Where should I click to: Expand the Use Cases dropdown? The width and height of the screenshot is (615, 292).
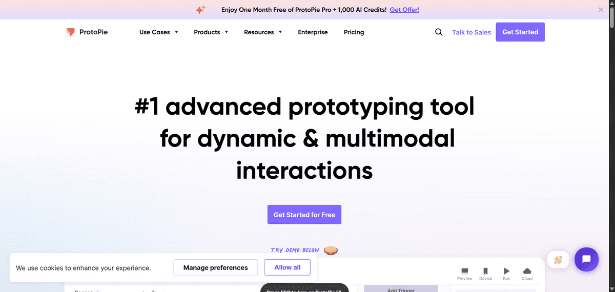tap(159, 32)
